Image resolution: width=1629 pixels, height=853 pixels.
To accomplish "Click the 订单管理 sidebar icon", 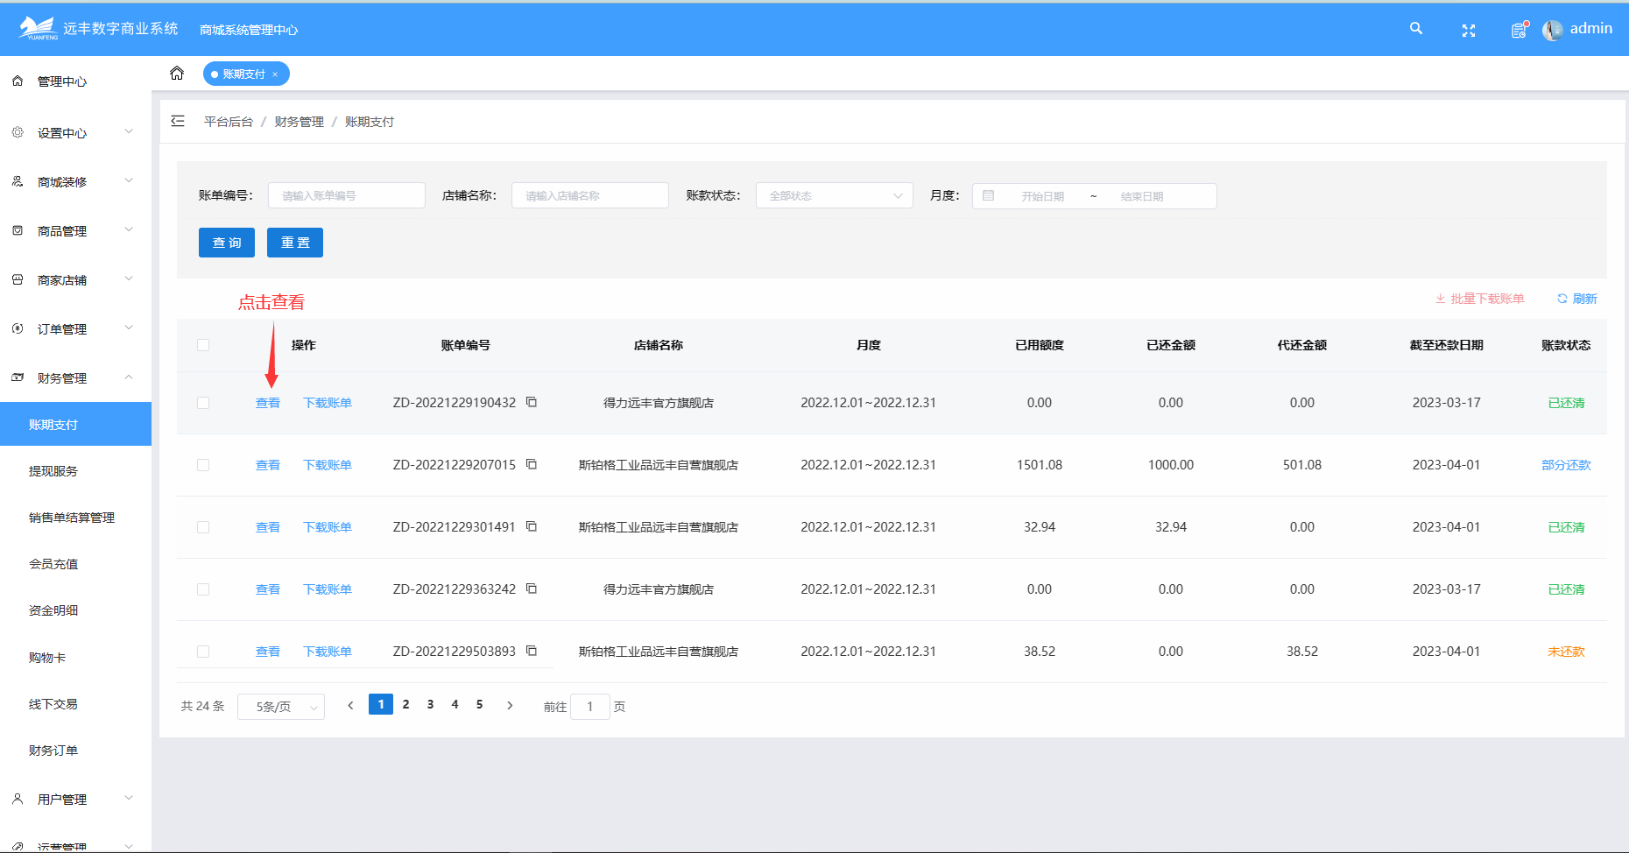I will pyautogui.click(x=18, y=328).
